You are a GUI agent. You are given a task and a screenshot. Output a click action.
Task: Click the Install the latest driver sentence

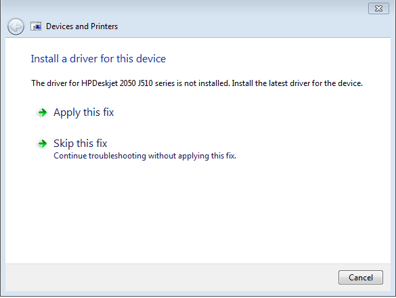[297, 83]
